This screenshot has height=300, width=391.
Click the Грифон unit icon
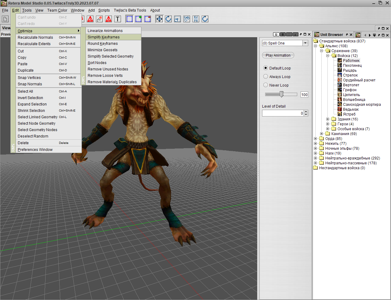click(340, 90)
